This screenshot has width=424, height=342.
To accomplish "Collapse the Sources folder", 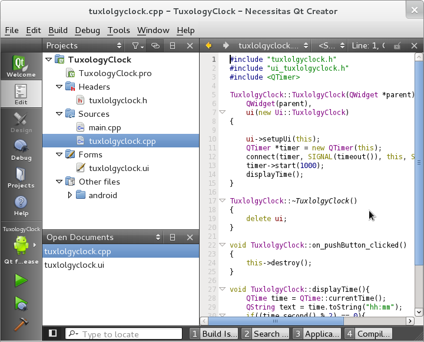I will point(59,114).
